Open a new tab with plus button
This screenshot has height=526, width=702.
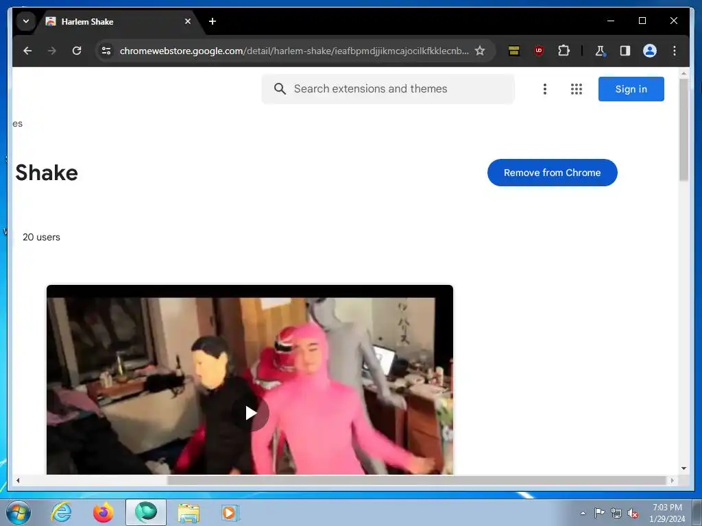pyautogui.click(x=213, y=21)
